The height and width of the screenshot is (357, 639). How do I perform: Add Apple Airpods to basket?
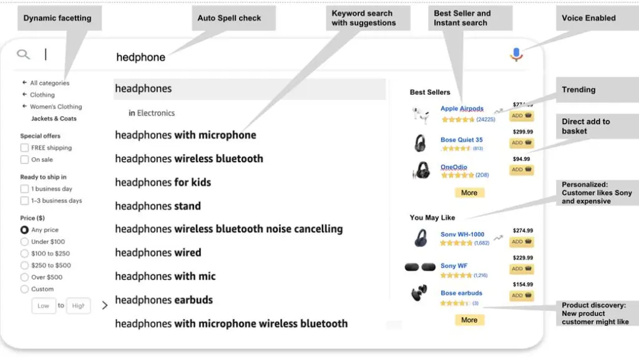pos(521,115)
